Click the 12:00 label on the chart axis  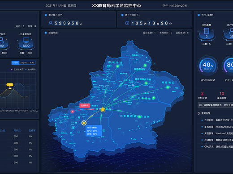35,111
